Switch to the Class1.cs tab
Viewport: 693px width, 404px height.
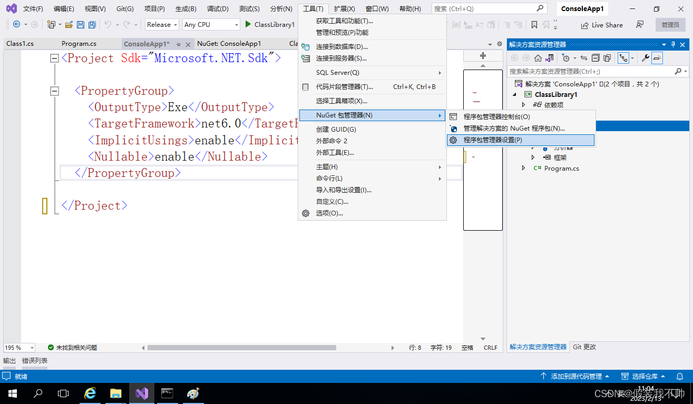20,44
